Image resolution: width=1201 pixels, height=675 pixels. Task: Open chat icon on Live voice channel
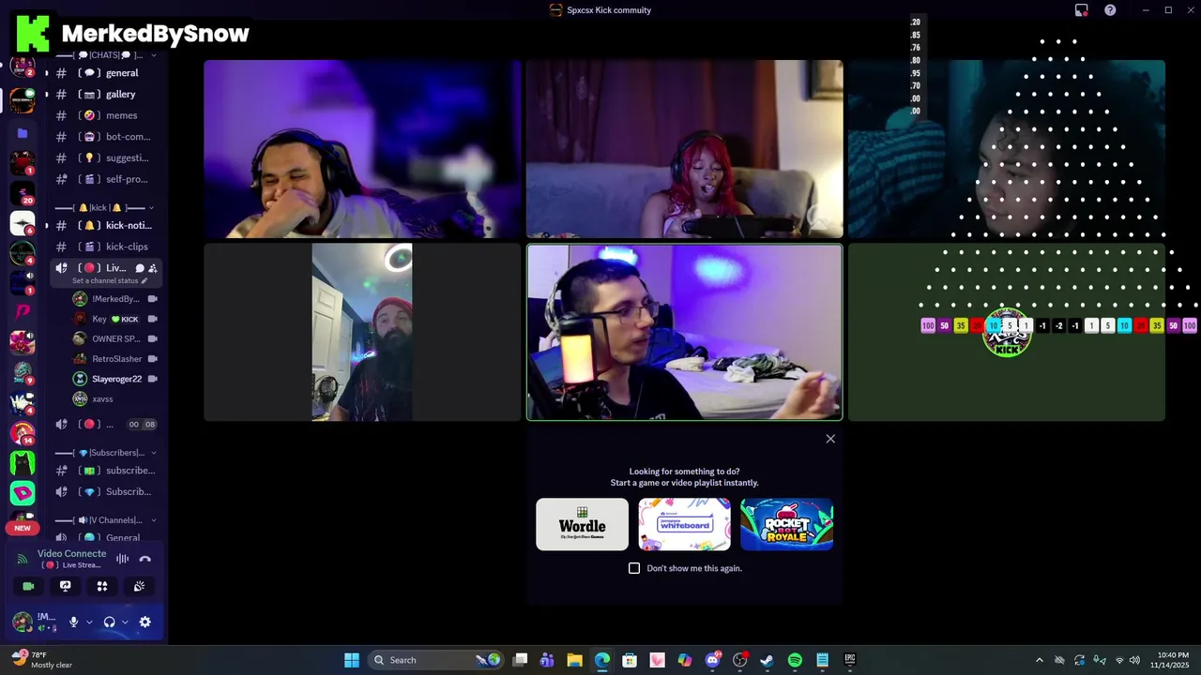tap(139, 268)
